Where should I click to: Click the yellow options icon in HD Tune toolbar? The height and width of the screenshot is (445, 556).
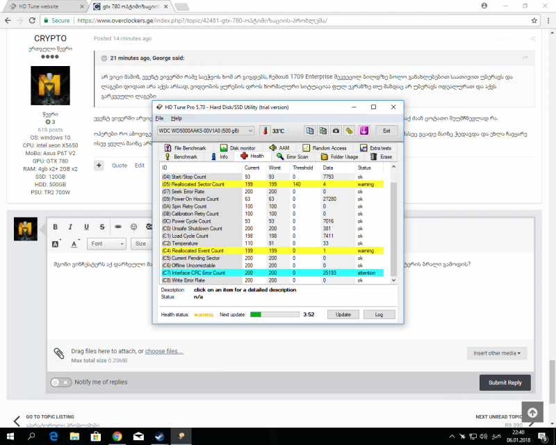(349, 131)
